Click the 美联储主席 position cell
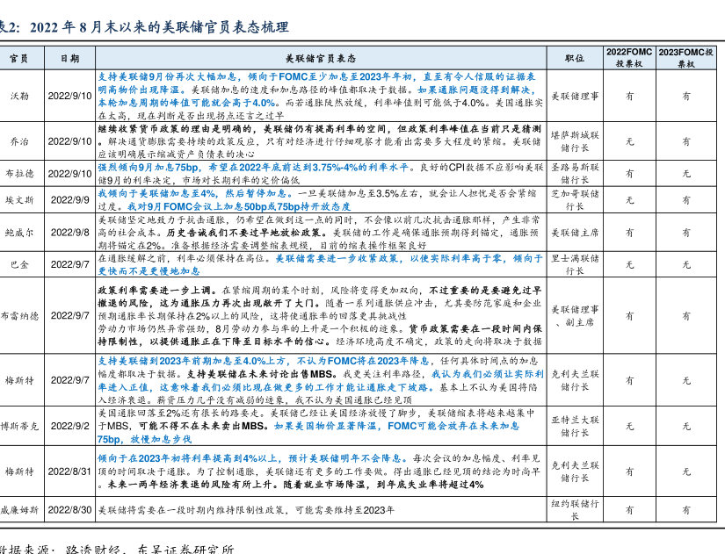 click(x=575, y=233)
